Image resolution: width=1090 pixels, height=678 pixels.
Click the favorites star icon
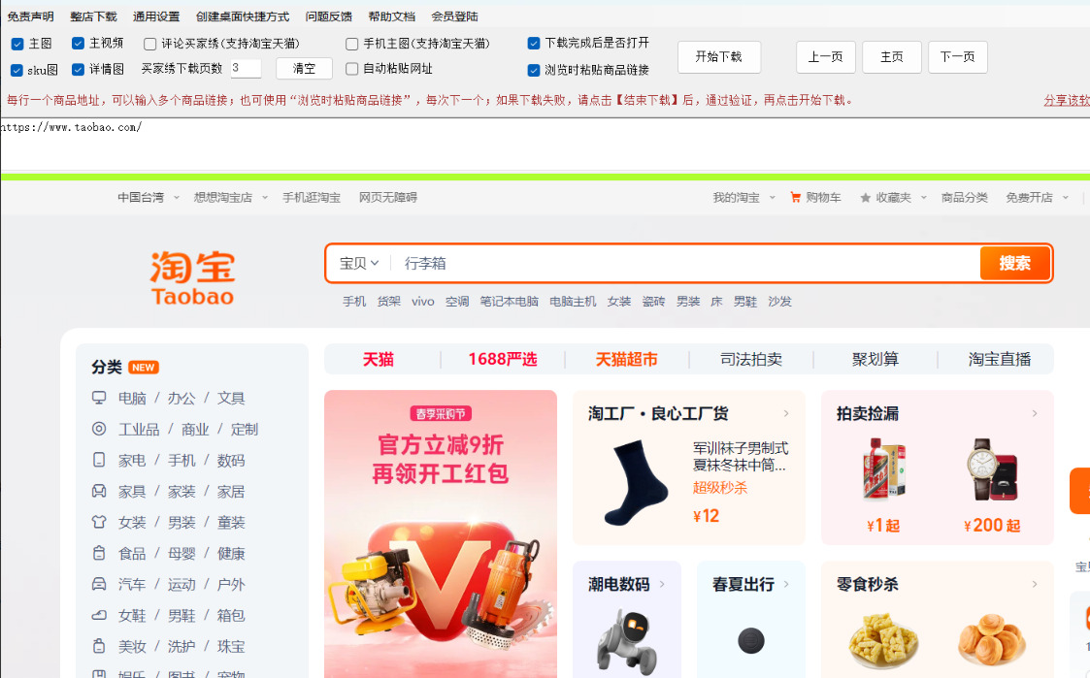pyautogui.click(x=866, y=198)
